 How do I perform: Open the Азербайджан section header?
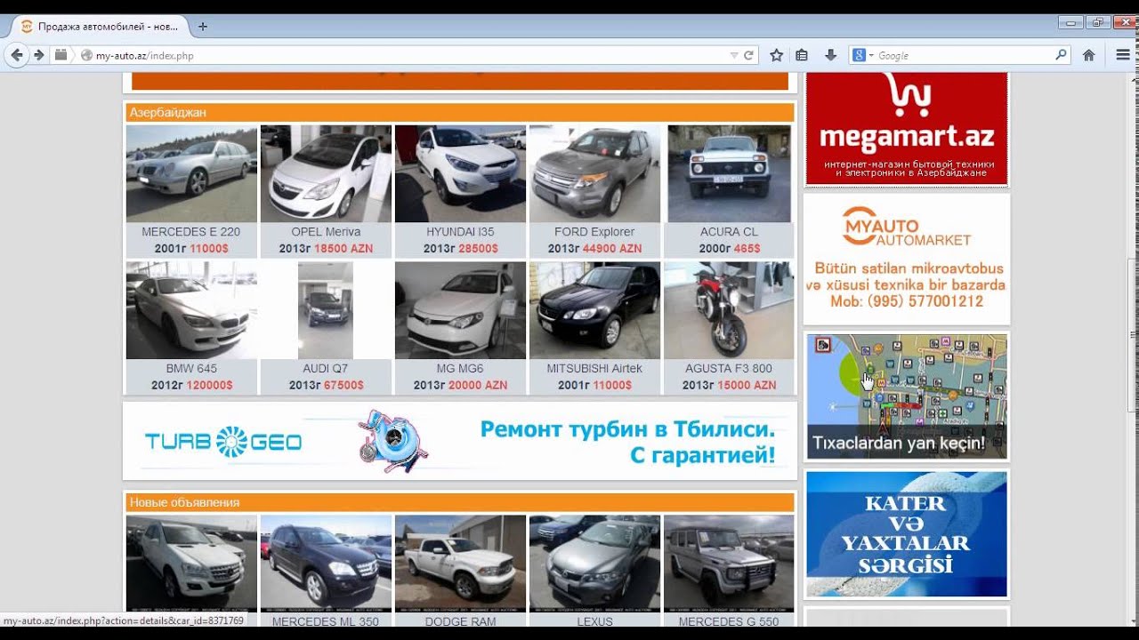point(460,113)
